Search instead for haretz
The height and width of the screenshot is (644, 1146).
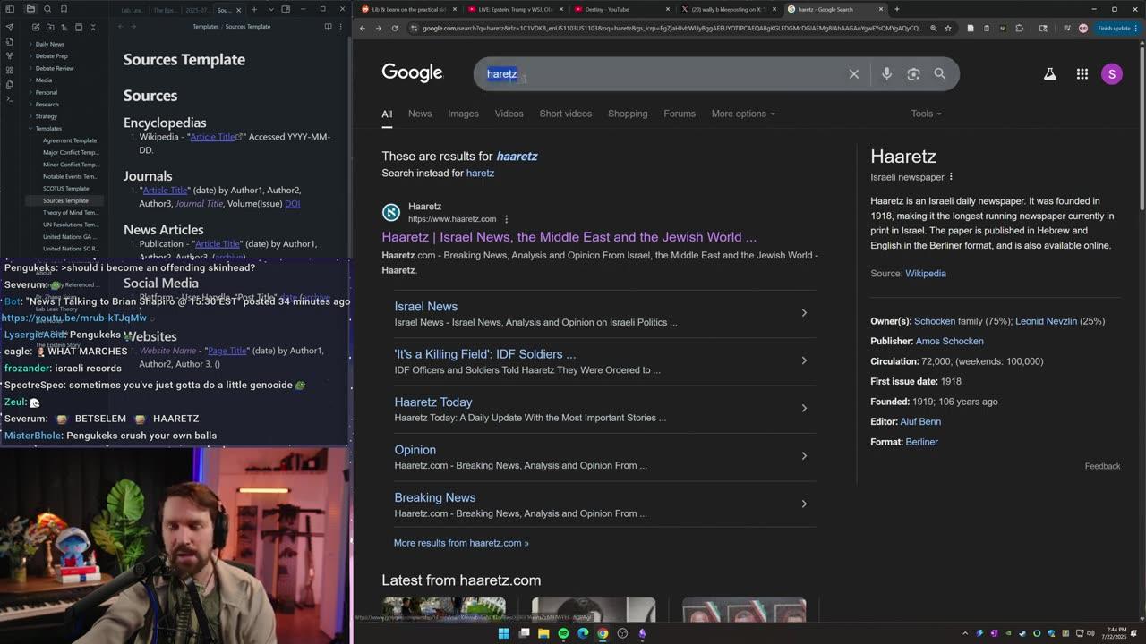[x=480, y=173]
